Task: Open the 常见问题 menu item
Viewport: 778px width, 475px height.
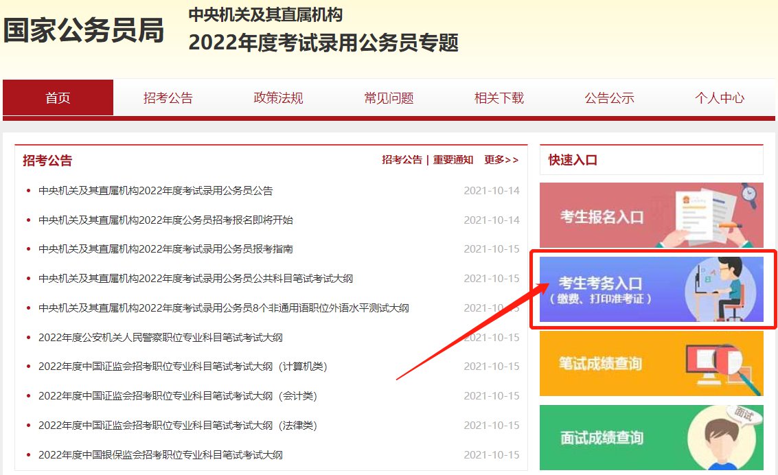Action: click(x=389, y=98)
